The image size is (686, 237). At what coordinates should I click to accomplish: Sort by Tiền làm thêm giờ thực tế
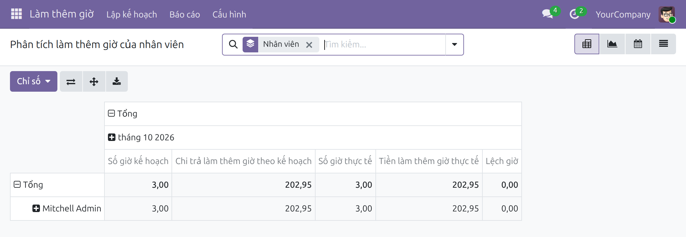tap(429, 161)
